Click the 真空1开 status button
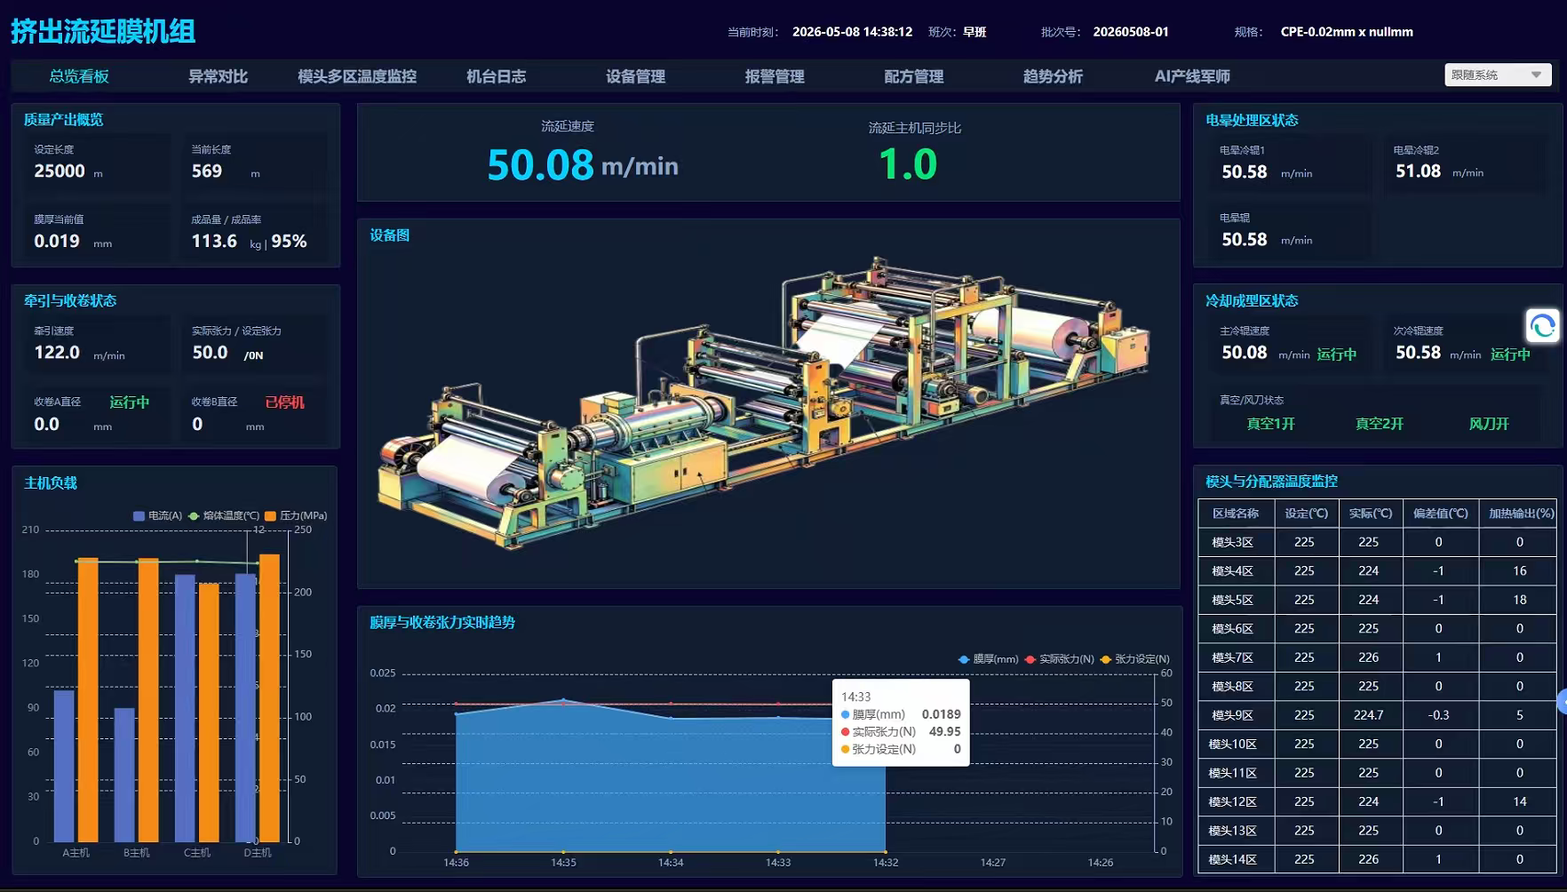Screen dimensions: 1567x892 click(1270, 424)
